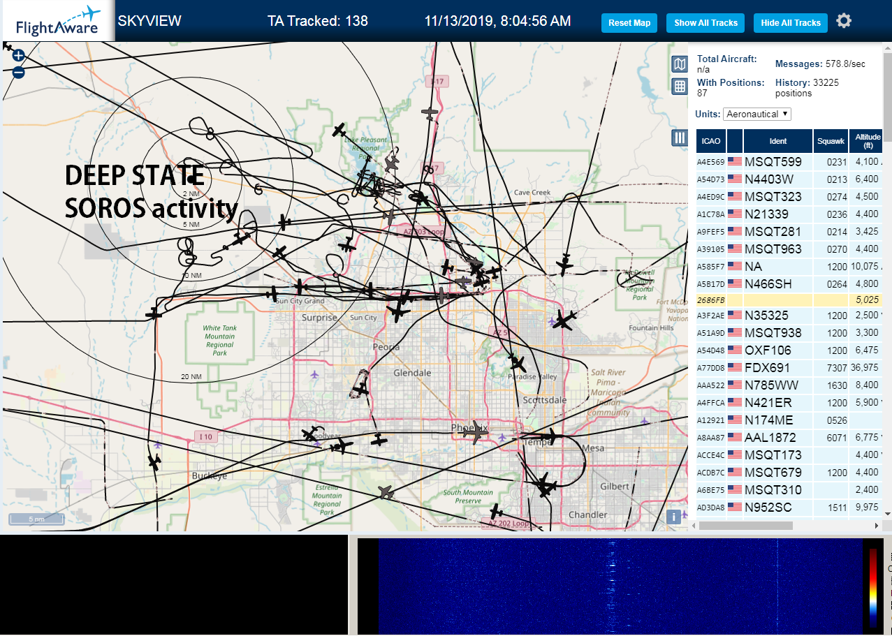Click the map info 'i' icon
The image size is (892, 636).
point(673,517)
